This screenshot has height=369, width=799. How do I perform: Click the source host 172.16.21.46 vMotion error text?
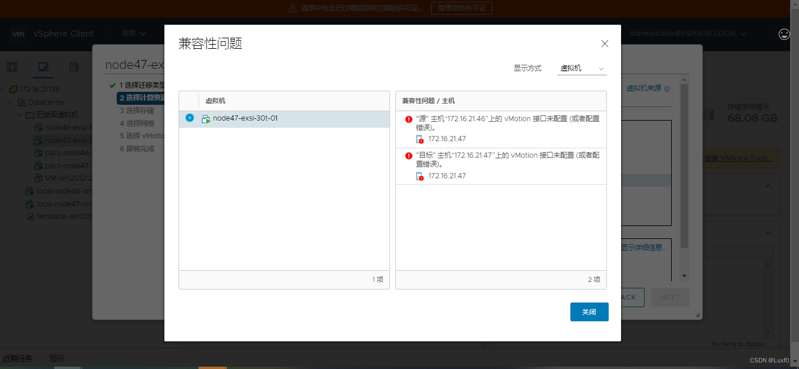tap(508, 123)
